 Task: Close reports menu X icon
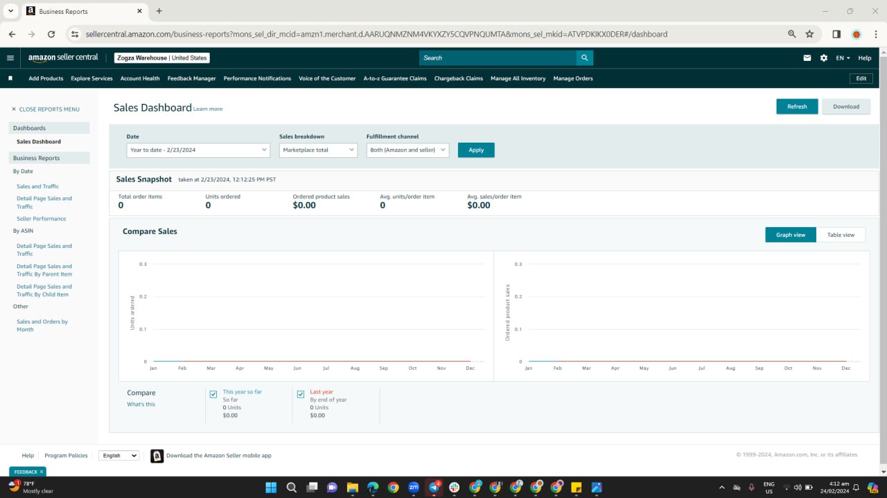point(13,109)
